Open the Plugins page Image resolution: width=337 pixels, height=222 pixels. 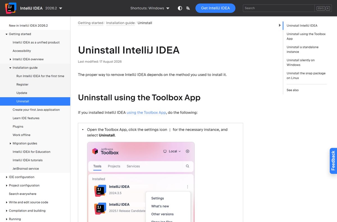[18, 126]
